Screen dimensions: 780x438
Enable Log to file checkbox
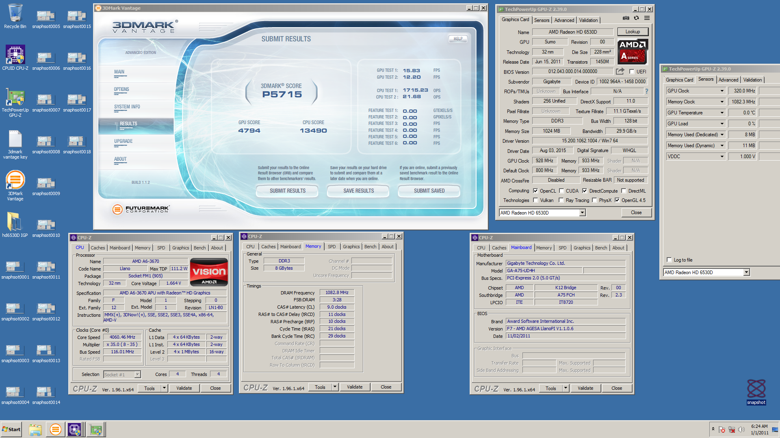pos(669,260)
